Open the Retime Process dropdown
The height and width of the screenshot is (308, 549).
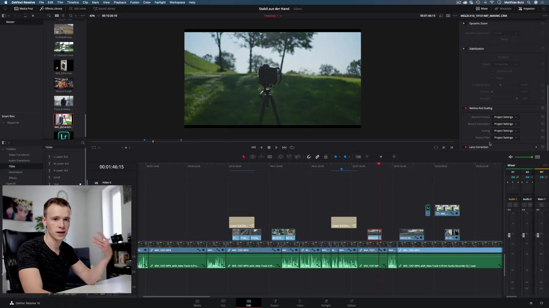(505, 117)
